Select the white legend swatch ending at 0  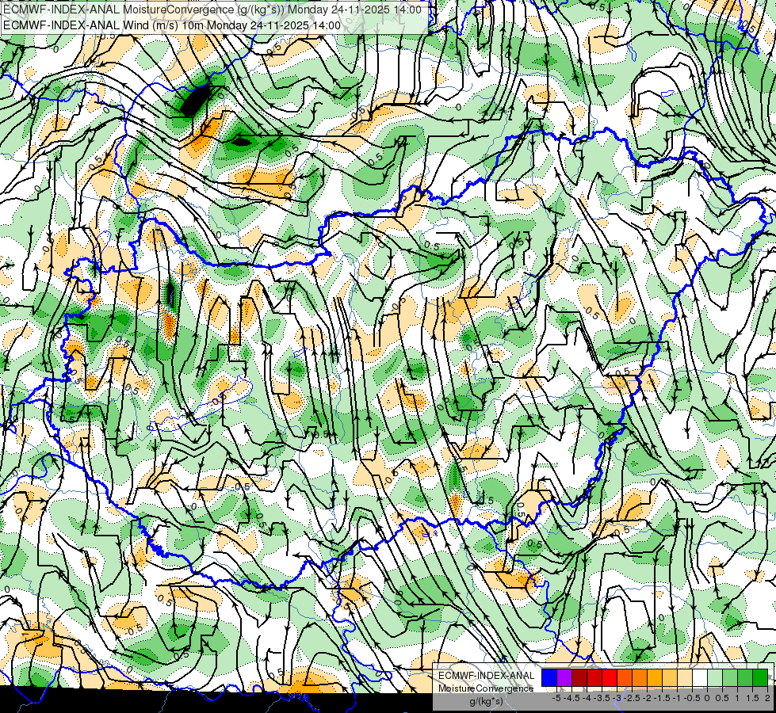pyautogui.click(x=700, y=678)
